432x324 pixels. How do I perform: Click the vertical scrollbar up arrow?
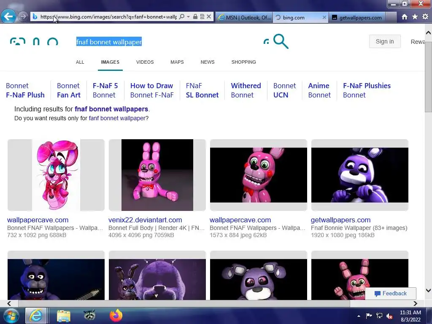tap(428, 33)
